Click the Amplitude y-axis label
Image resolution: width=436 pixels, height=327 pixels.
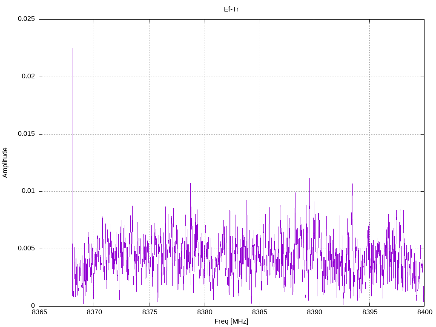pyautogui.click(x=5, y=163)
